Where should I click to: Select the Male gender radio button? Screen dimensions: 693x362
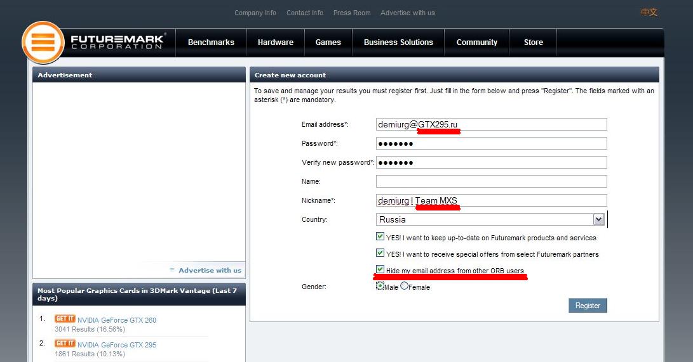380,286
